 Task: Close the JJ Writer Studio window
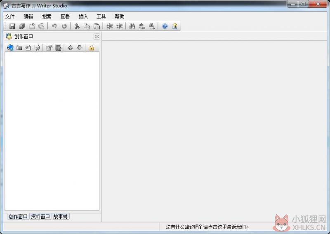point(318,4)
